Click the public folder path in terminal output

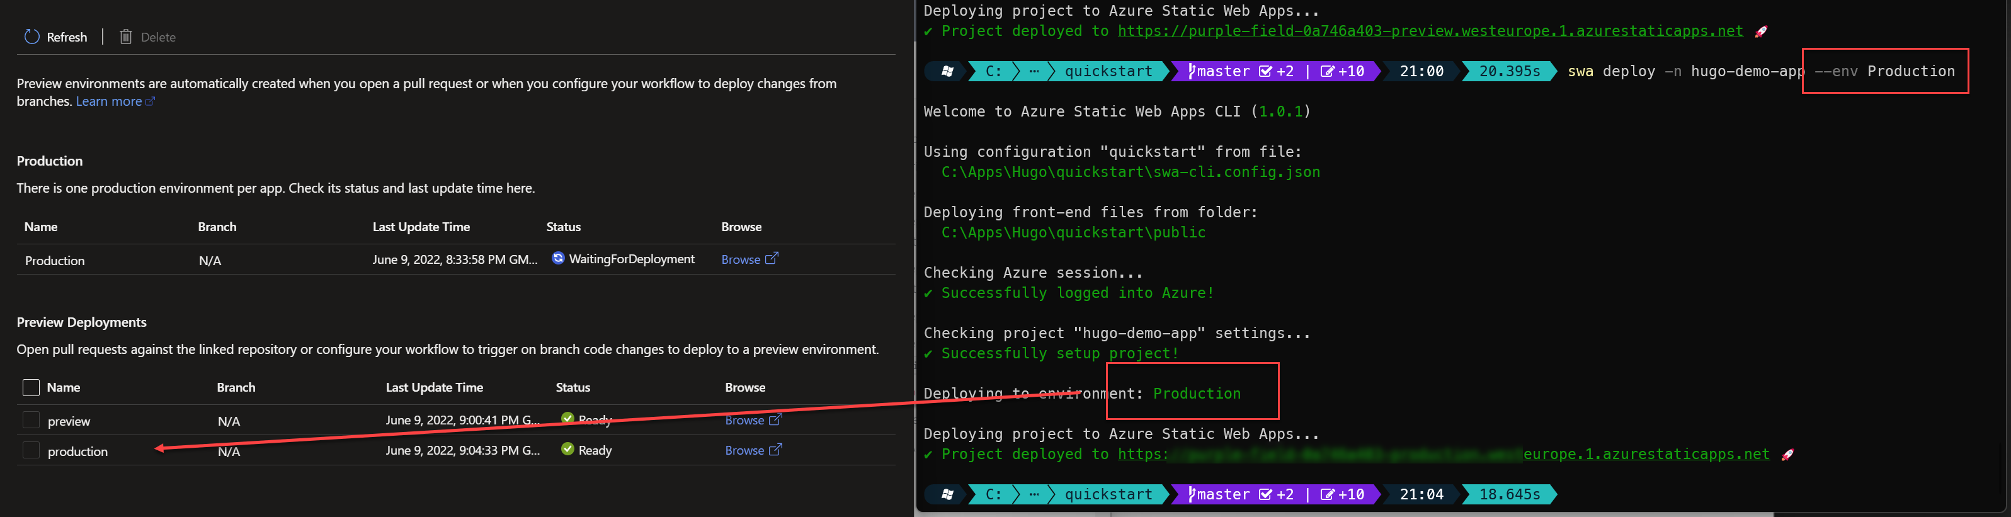click(1073, 233)
